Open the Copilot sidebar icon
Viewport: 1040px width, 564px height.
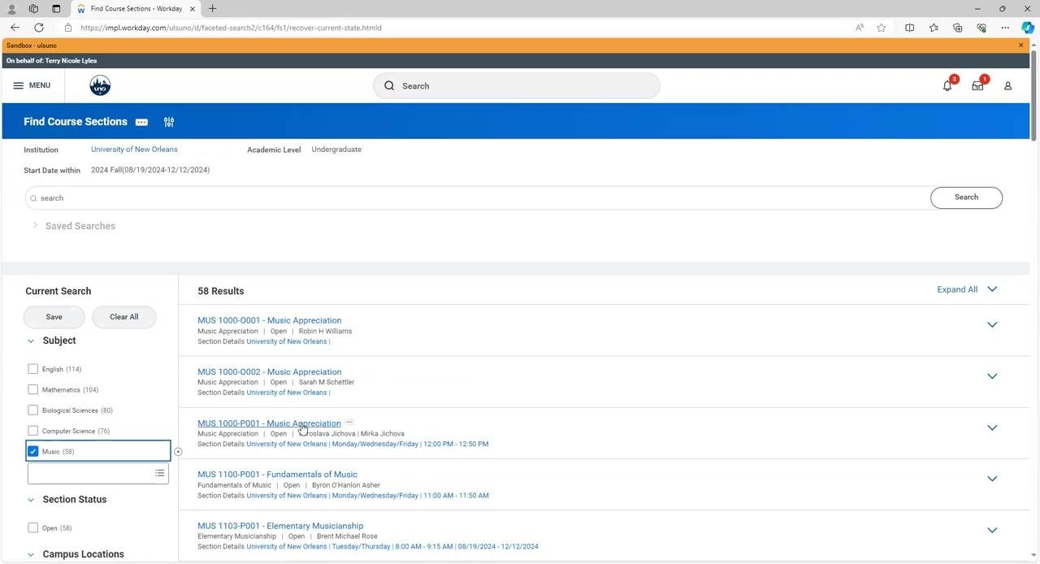point(1028,28)
